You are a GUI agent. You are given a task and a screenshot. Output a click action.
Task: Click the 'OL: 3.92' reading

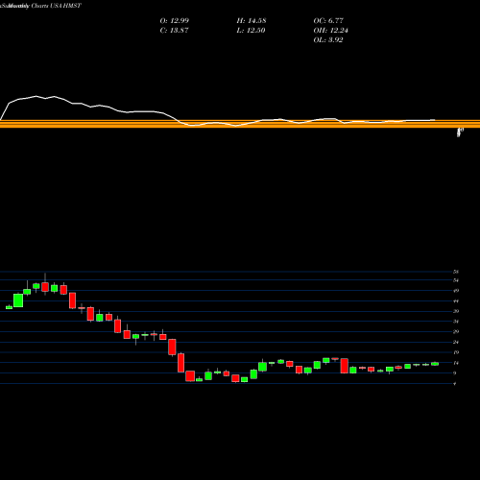[328, 39]
